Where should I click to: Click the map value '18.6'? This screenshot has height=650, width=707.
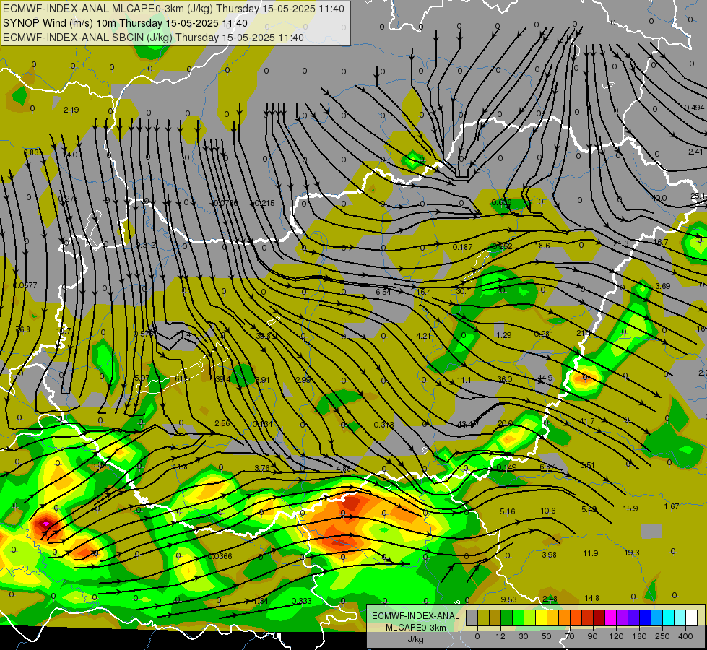pyautogui.click(x=542, y=246)
